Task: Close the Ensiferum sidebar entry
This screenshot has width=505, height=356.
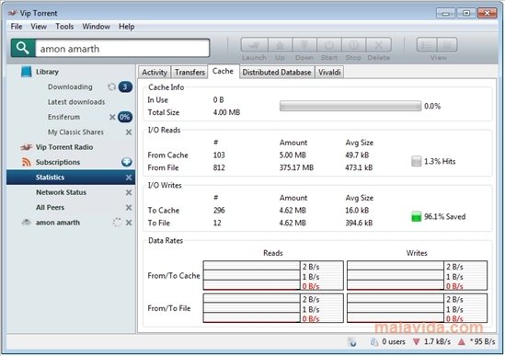Action: coord(112,117)
